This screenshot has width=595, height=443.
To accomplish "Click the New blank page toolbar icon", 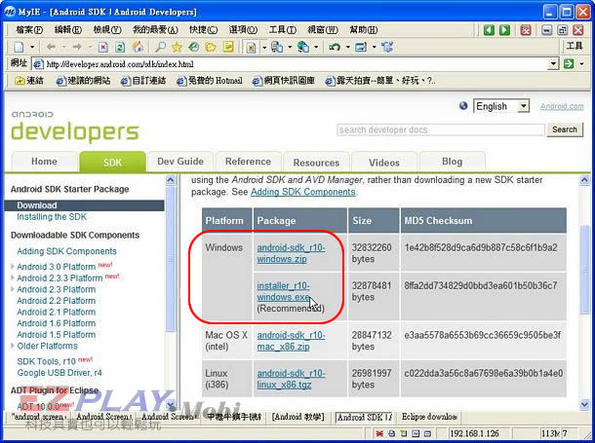I will (19, 48).
